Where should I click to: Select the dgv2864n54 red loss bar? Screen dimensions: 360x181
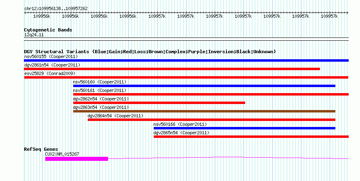point(212,120)
